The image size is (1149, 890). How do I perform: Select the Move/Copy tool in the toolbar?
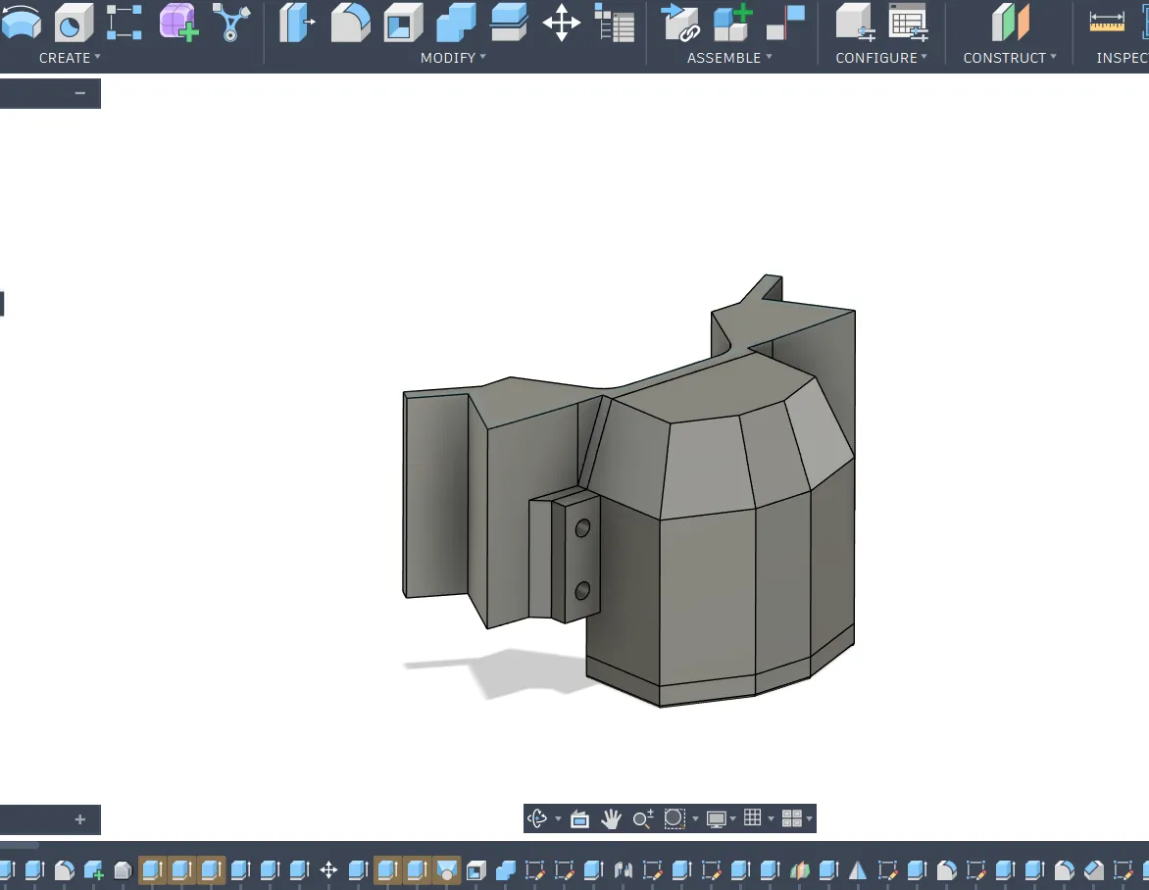point(561,23)
